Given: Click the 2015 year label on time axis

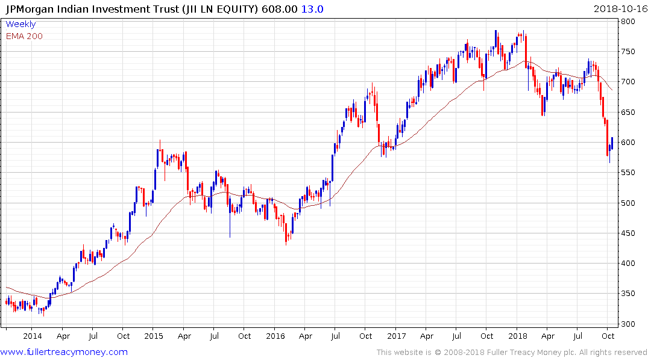Looking at the screenshot, I should (x=153, y=336).
